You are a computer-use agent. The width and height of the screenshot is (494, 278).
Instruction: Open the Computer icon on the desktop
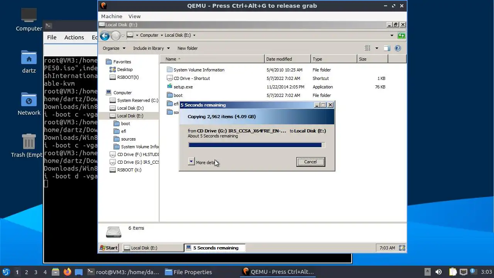click(29, 16)
